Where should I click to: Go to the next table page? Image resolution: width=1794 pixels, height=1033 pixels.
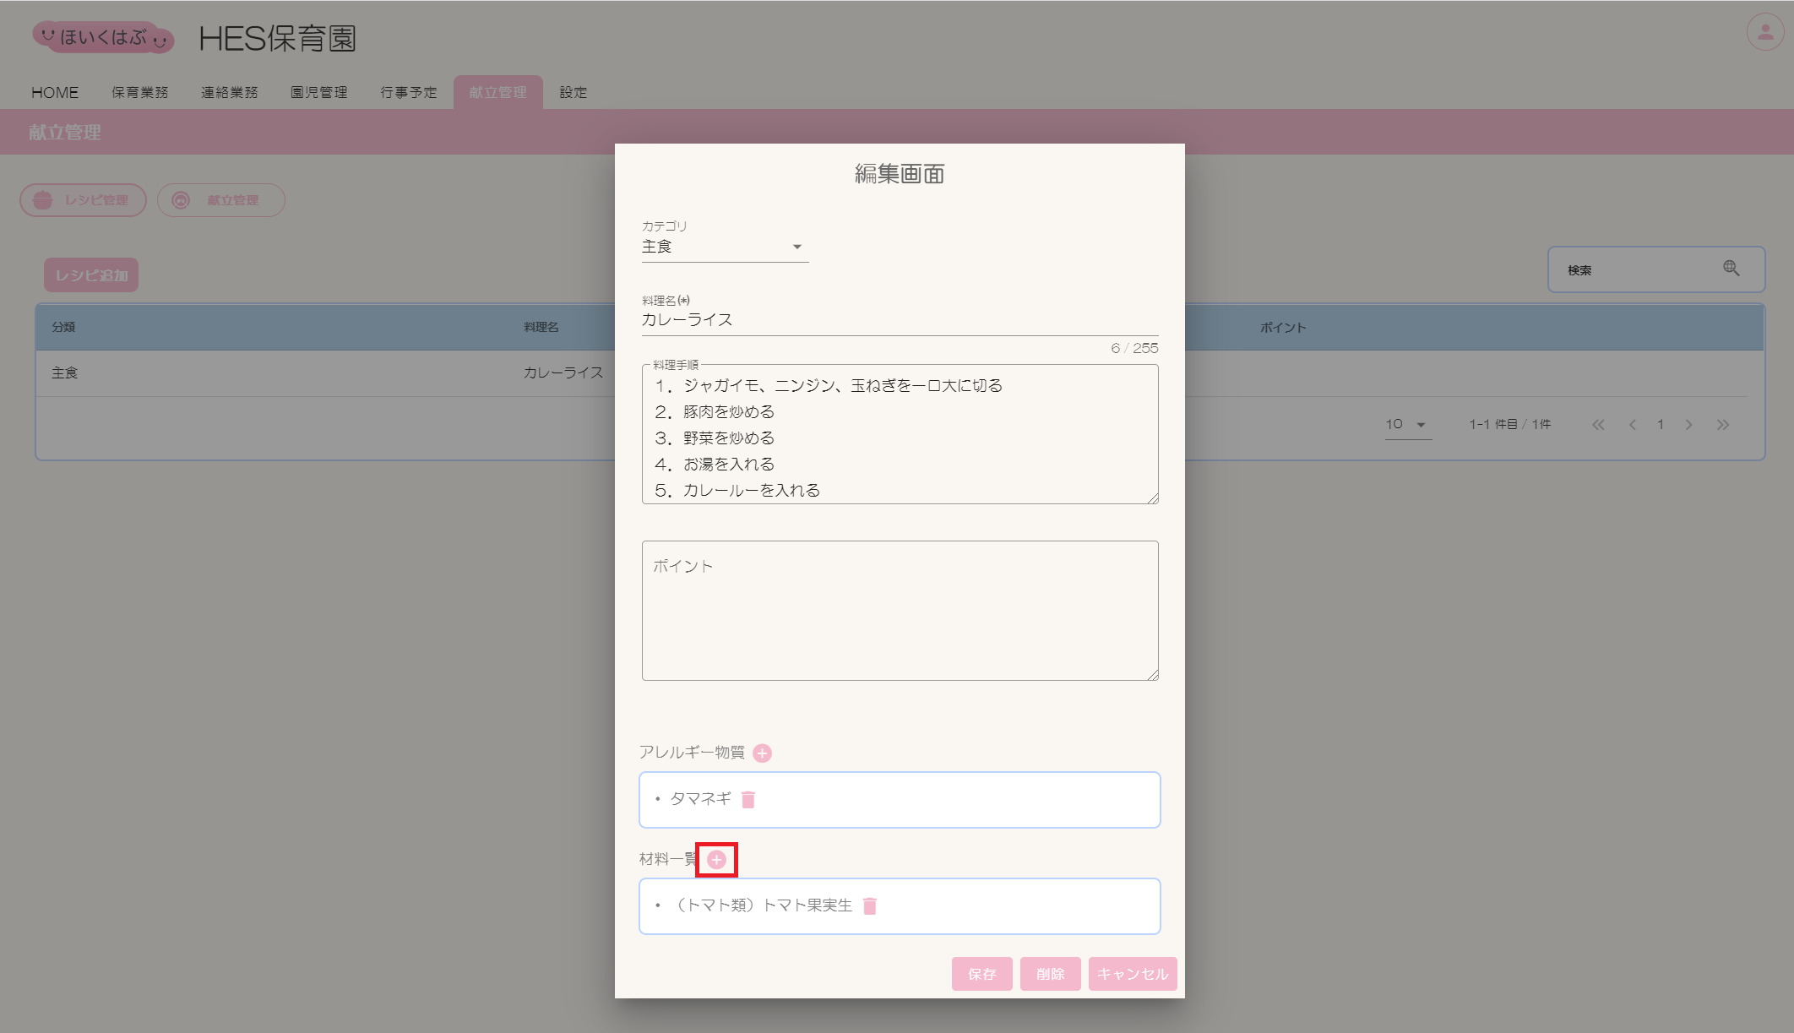tap(1688, 425)
